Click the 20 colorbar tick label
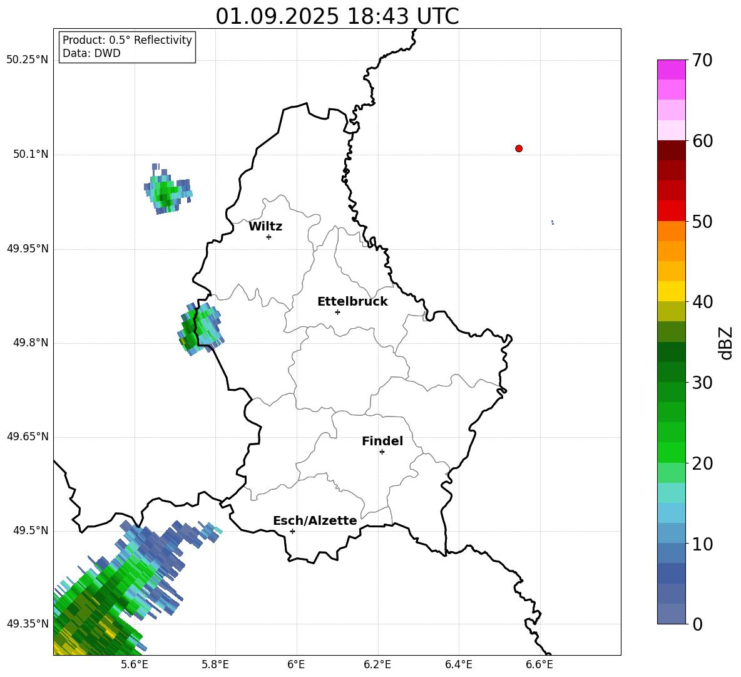The image size is (741, 677). coord(702,463)
